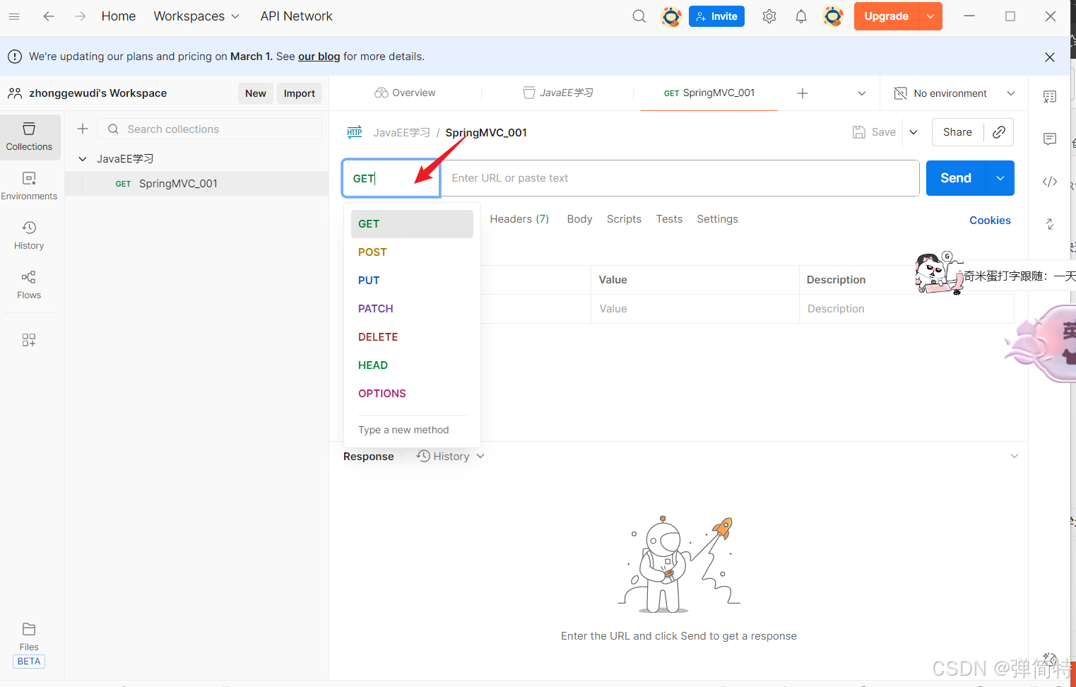The width and height of the screenshot is (1076, 687).
Task: Click the Import button
Action: (300, 93)
